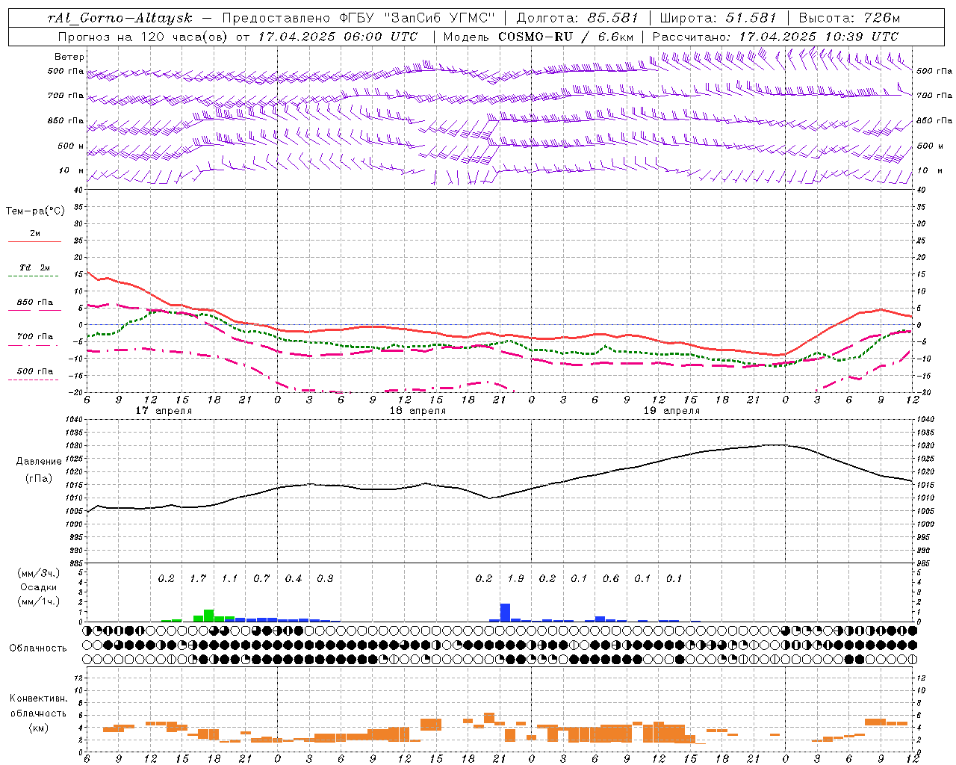The width and height of the screenshot is (956, 765).
Task: Click the 1.1 precipitation value
Action: coord(229,578)
